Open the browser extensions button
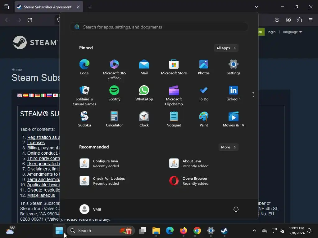This screenshot has height=238, width=318. coord(299,20)
